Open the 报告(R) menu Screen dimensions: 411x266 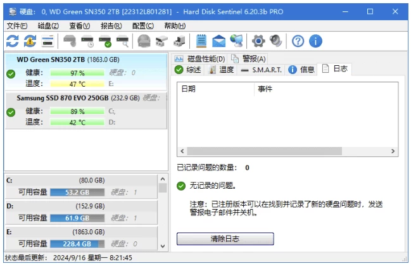click(x=111, y=26)
